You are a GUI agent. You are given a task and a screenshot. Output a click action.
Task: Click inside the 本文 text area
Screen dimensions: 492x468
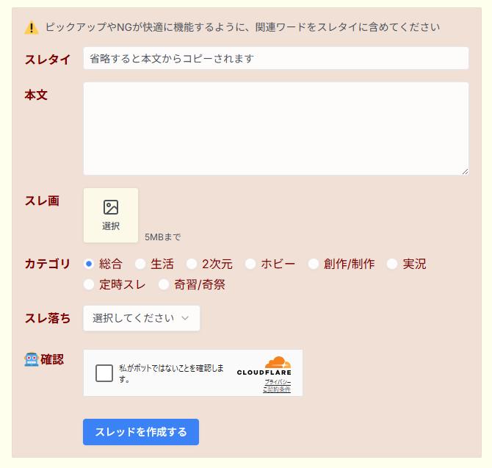(275, 129)
